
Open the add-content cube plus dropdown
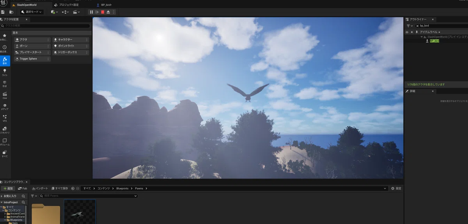click(x=54, y=12)
